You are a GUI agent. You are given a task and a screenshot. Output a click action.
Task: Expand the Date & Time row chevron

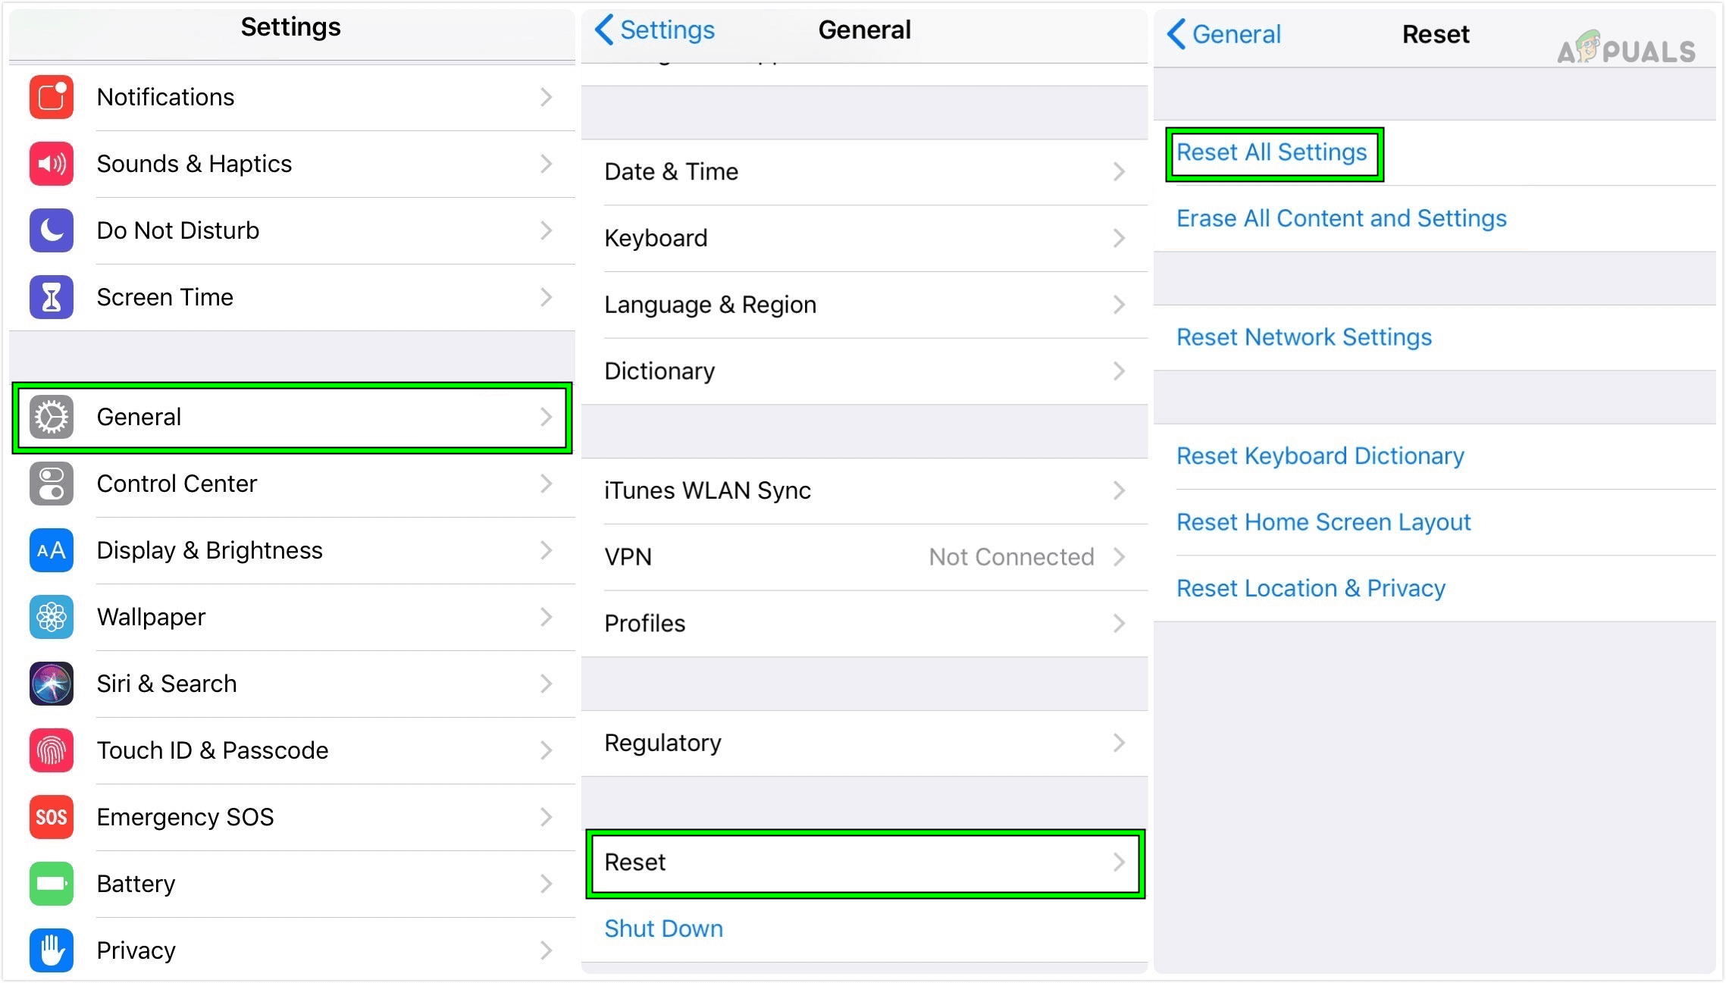pyautogui.click(x=1120, y=171)
